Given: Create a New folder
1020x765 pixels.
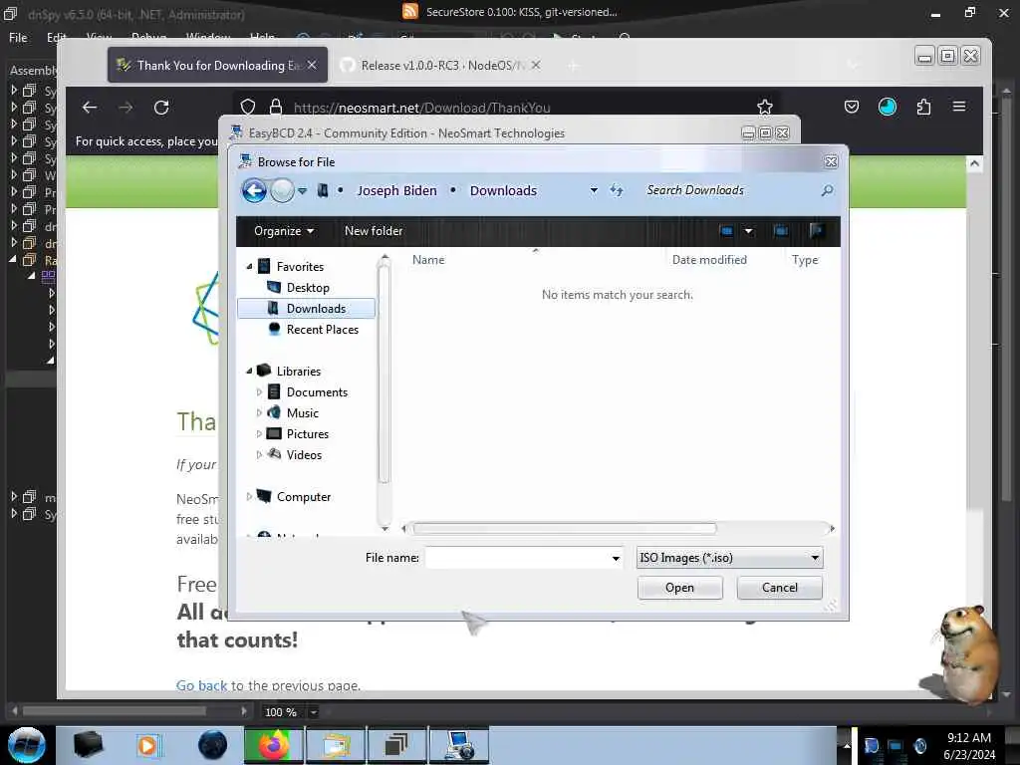Looking at the screenshot, I should tap(374, 231).
